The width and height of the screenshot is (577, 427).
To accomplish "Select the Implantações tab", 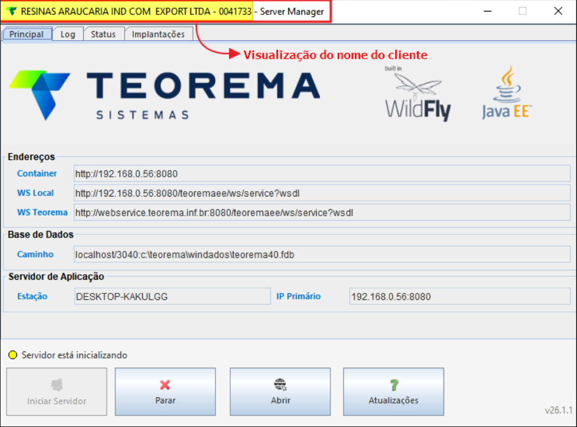I will click(x=159, y=34).
